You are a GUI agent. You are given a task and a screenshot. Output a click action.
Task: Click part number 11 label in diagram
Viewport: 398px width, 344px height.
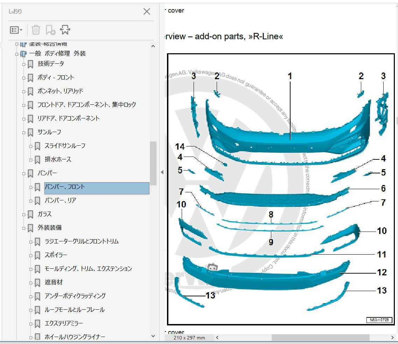pos(381,254)
